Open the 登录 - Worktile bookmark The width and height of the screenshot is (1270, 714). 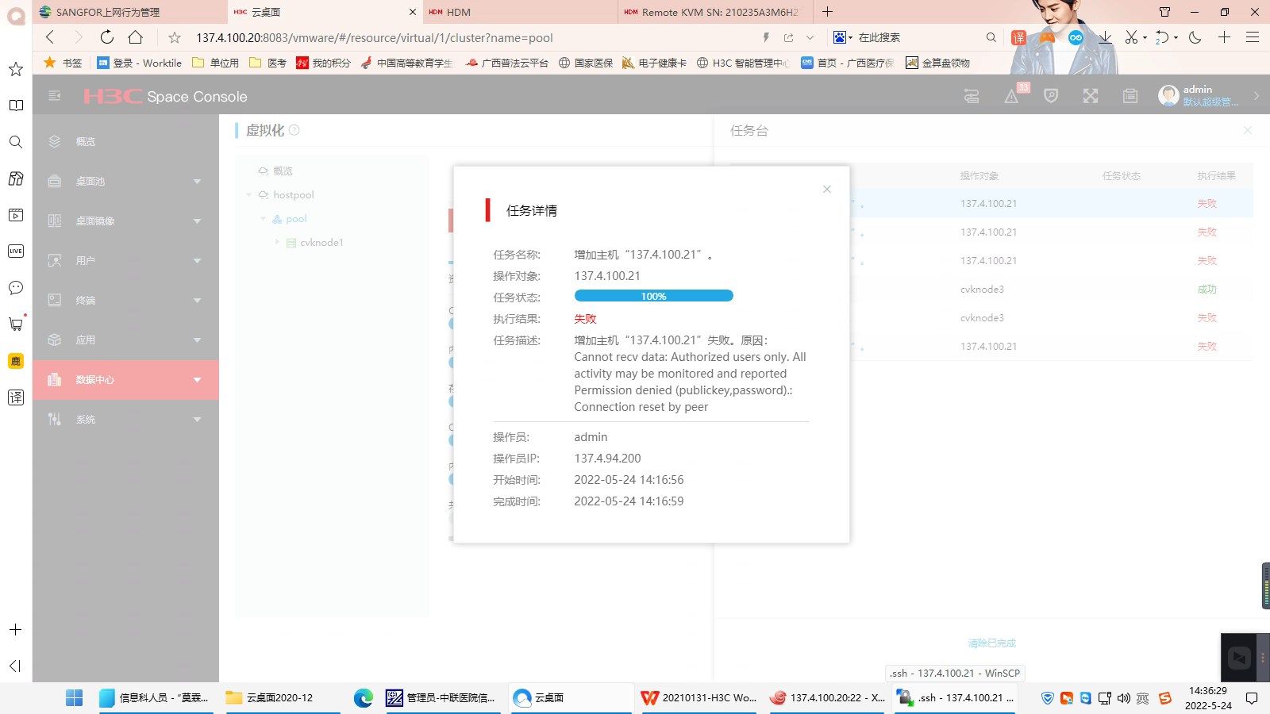coord(140,63)
